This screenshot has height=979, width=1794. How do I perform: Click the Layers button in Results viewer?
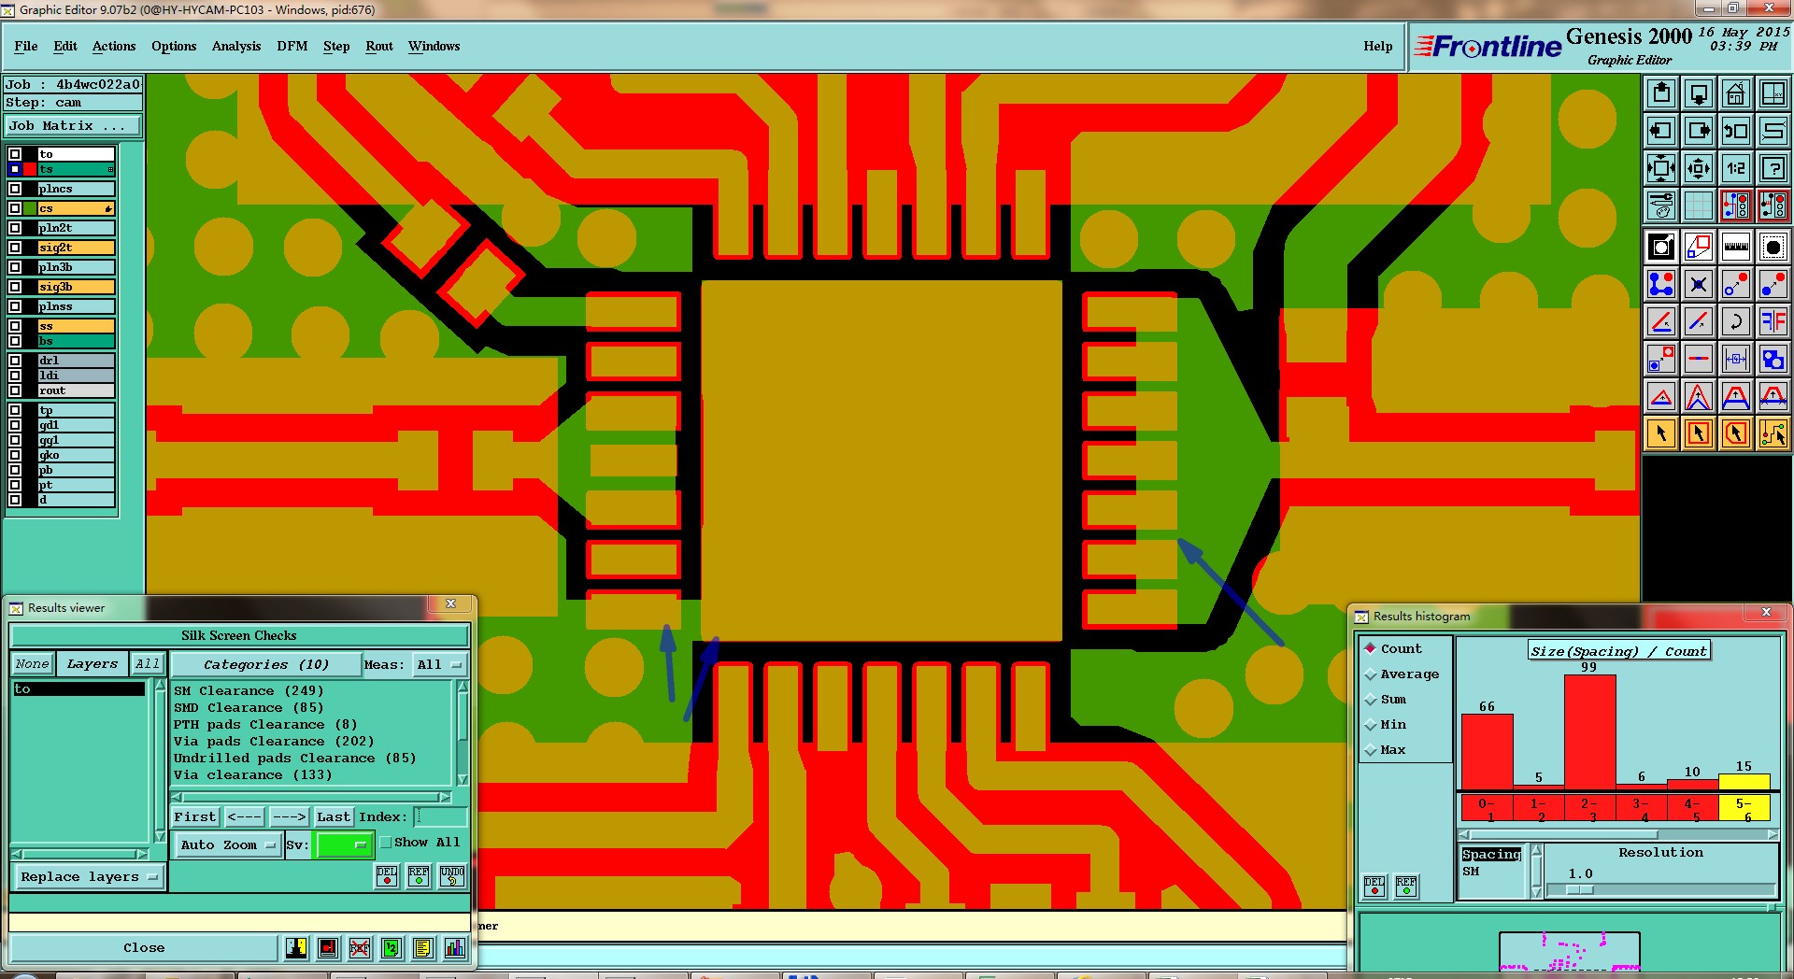point(93,664)
